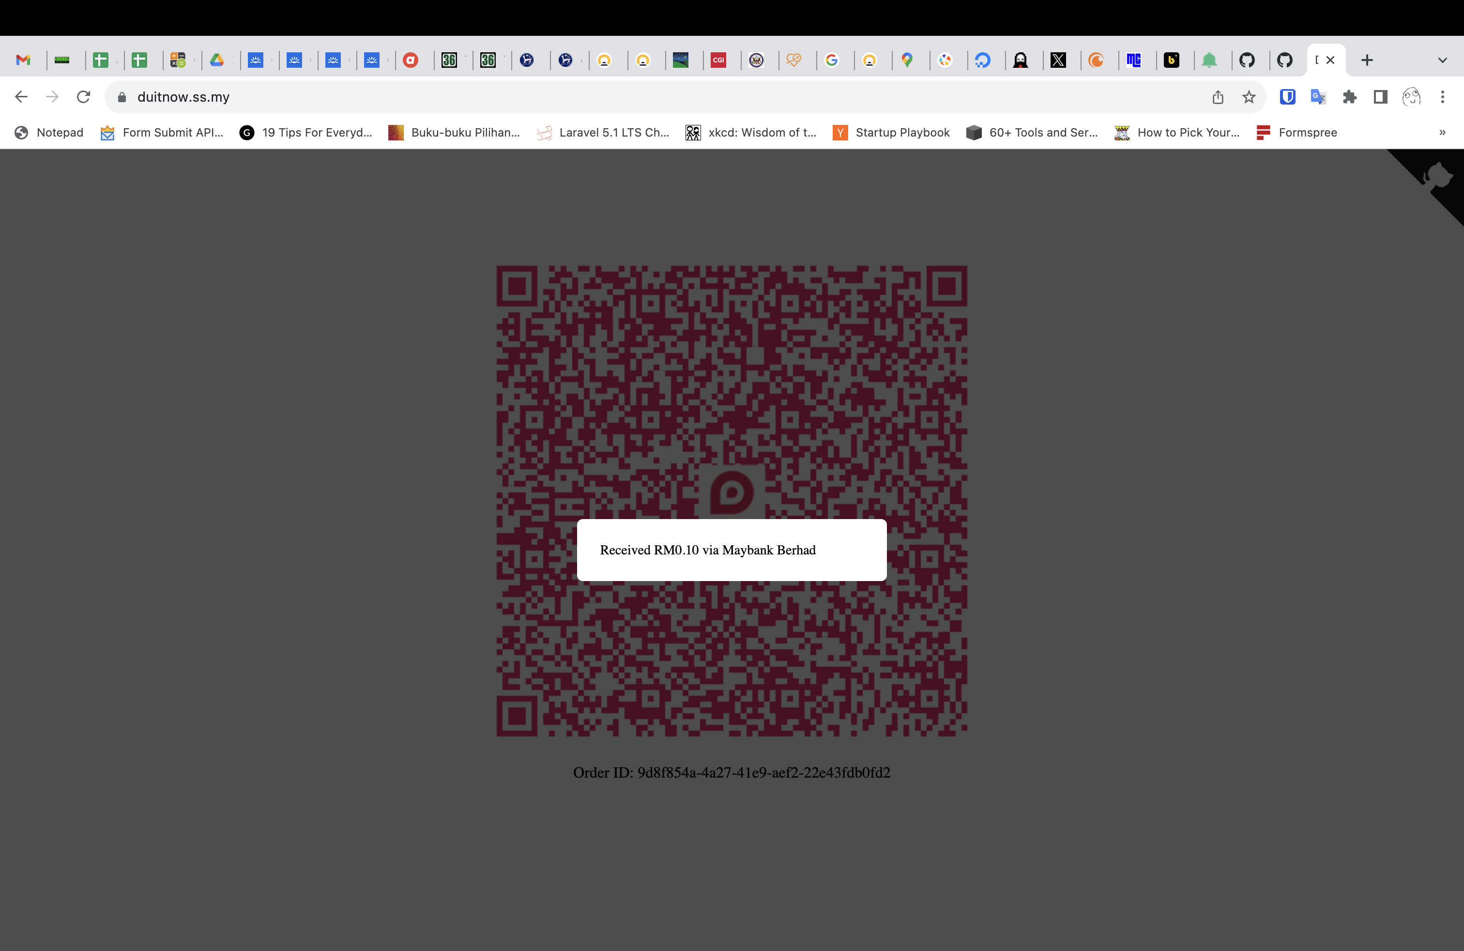The width and height of the screenshot is (1464, 951).
Task: Open the Chrome profile avatar
Action: [1411, 96]
